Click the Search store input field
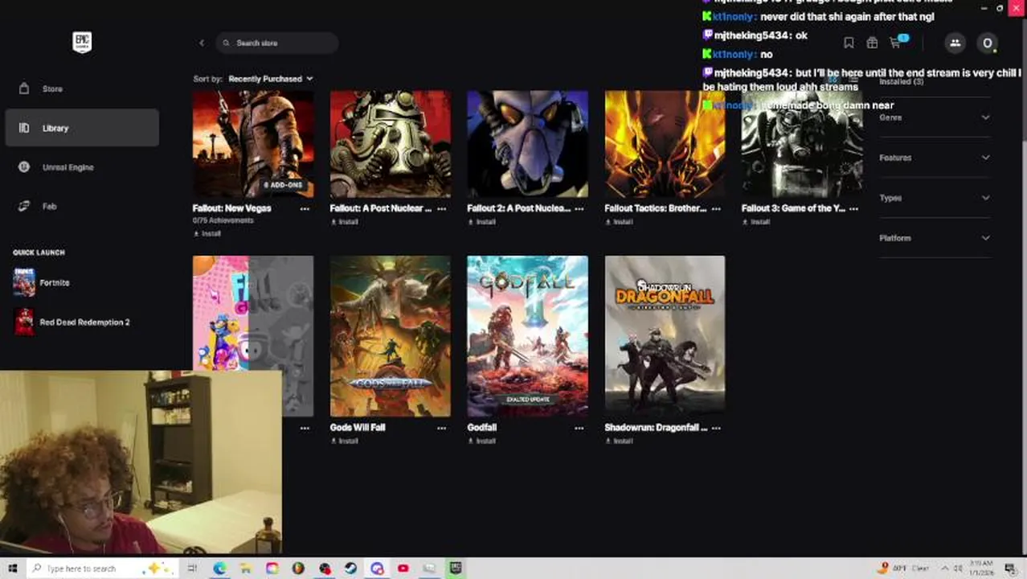The width and height of the screenshot is (1027, 579). [x=276, y=43]
